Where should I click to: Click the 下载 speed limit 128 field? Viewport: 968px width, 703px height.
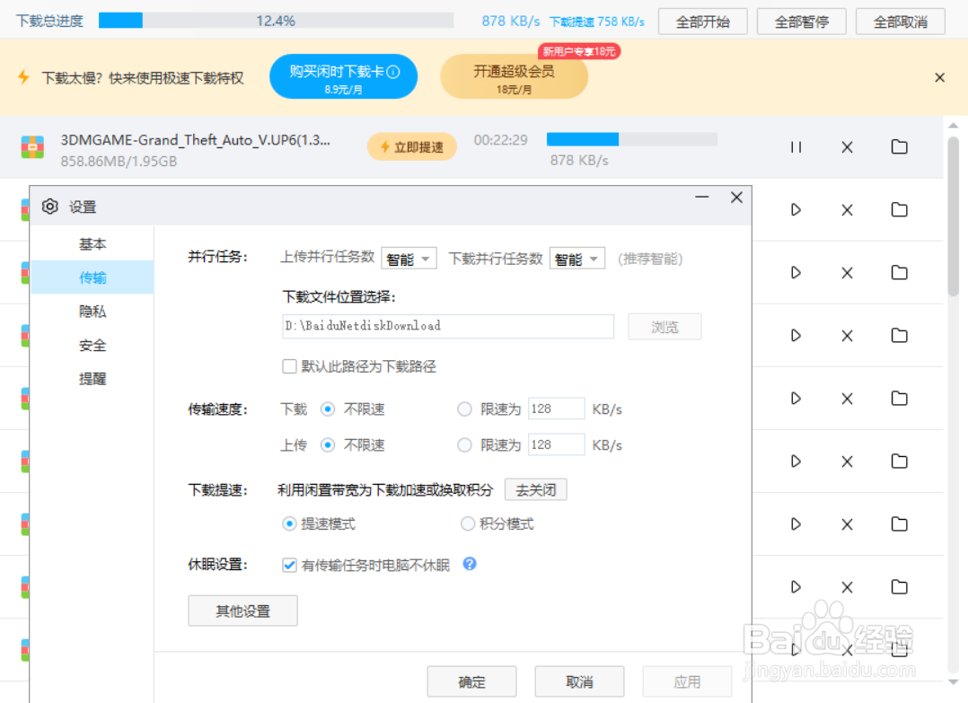(x=556, y=409)
